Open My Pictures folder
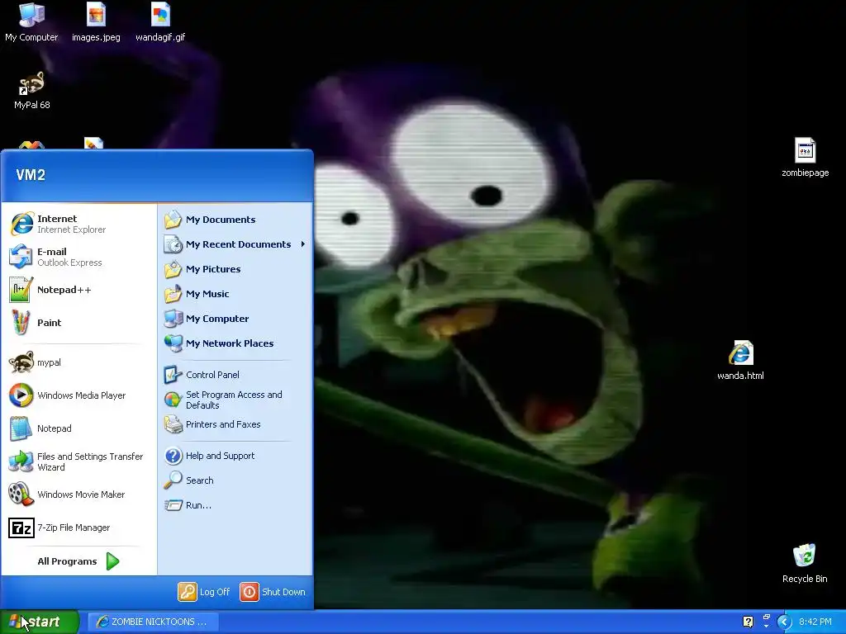The height and width of the screenshot is (634, 846). point(235,269)
